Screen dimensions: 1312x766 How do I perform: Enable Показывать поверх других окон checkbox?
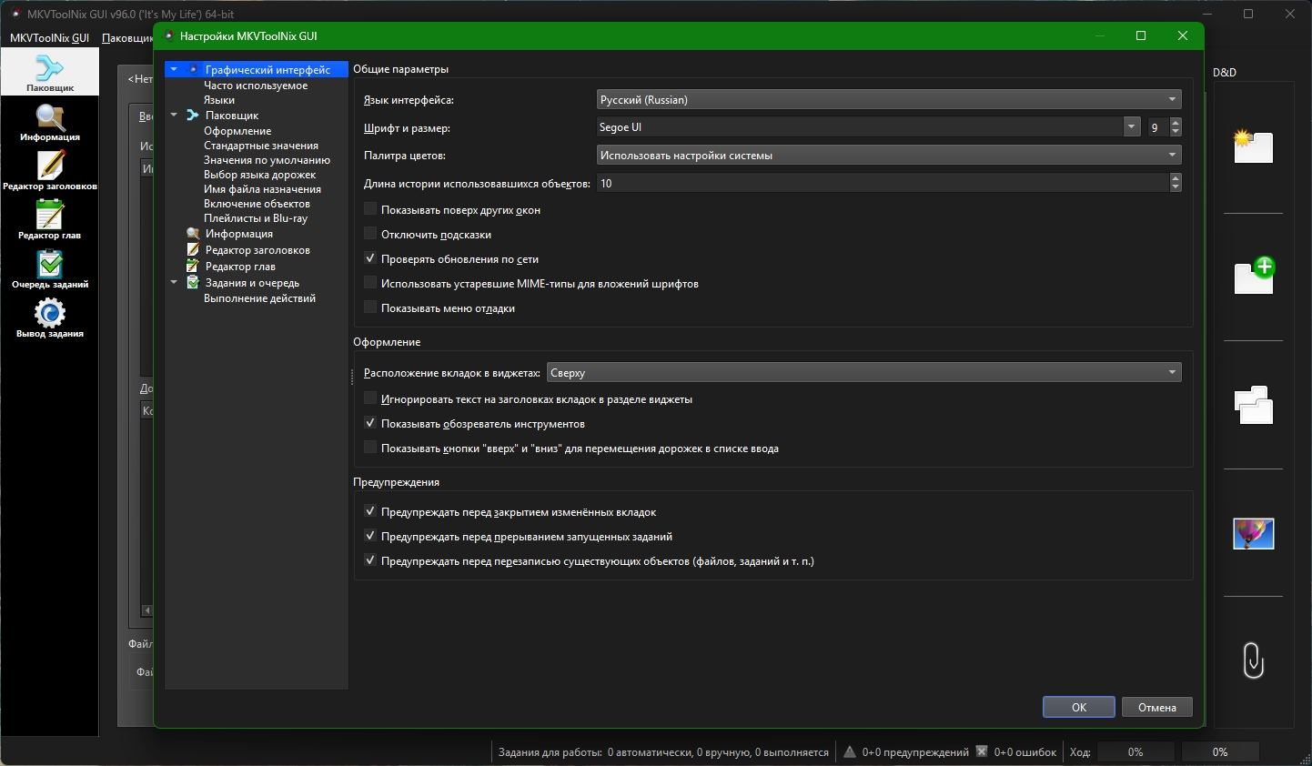[370, 209]
